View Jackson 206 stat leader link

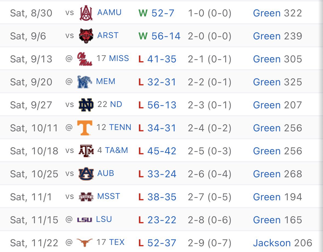click(283, 243)
